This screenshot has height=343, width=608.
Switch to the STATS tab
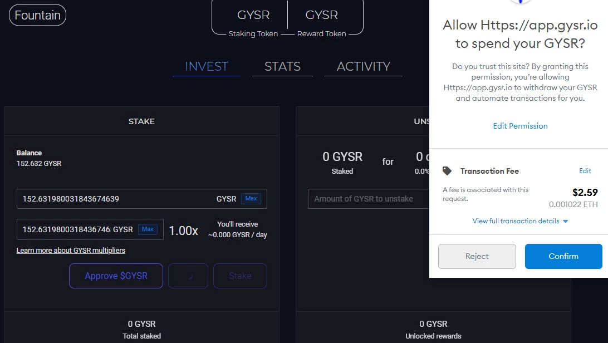[282, 67]
